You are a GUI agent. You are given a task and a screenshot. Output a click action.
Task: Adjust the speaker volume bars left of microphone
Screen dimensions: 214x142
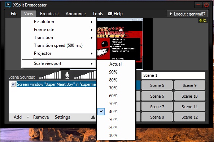point(50,75)
